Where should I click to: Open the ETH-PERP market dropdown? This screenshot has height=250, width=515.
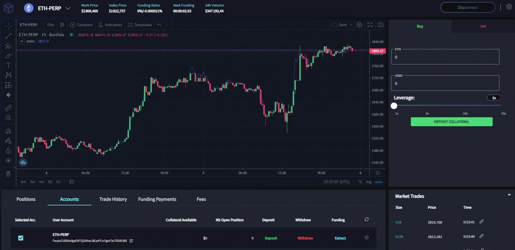tap(67, 8)
